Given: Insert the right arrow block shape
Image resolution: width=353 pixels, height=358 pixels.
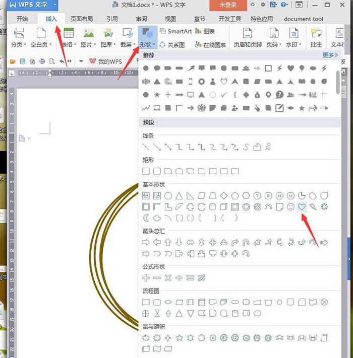Looking at the screenshot, I should click(146, 242).
